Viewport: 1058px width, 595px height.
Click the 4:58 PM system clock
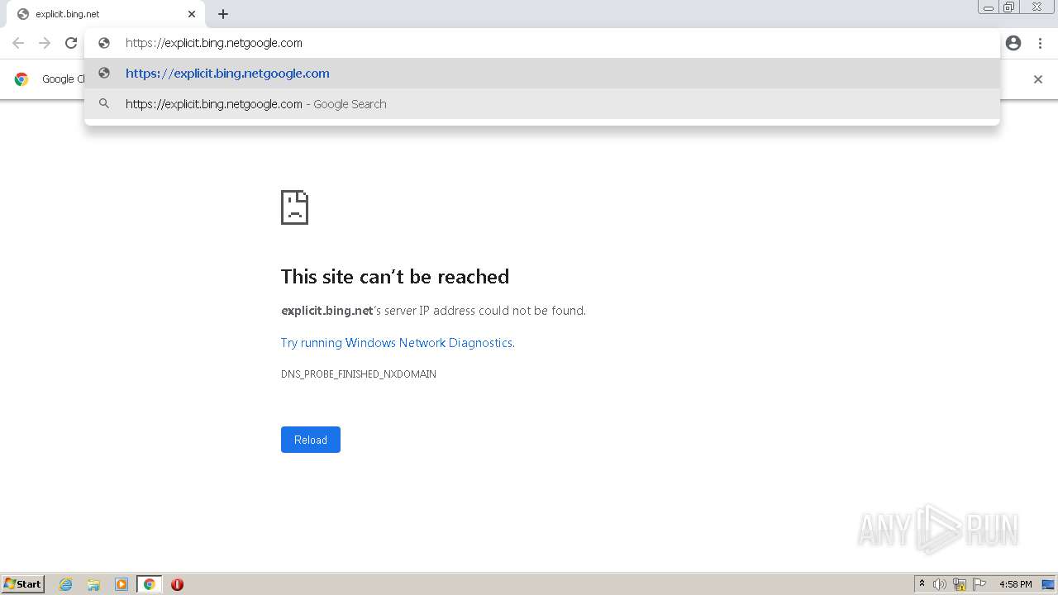[x=1015, y=584]
